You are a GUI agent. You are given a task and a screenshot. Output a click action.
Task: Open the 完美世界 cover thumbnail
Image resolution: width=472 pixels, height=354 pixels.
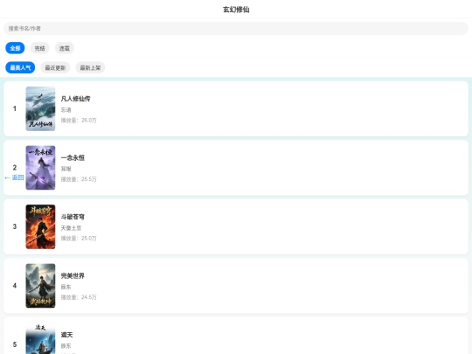40,286
